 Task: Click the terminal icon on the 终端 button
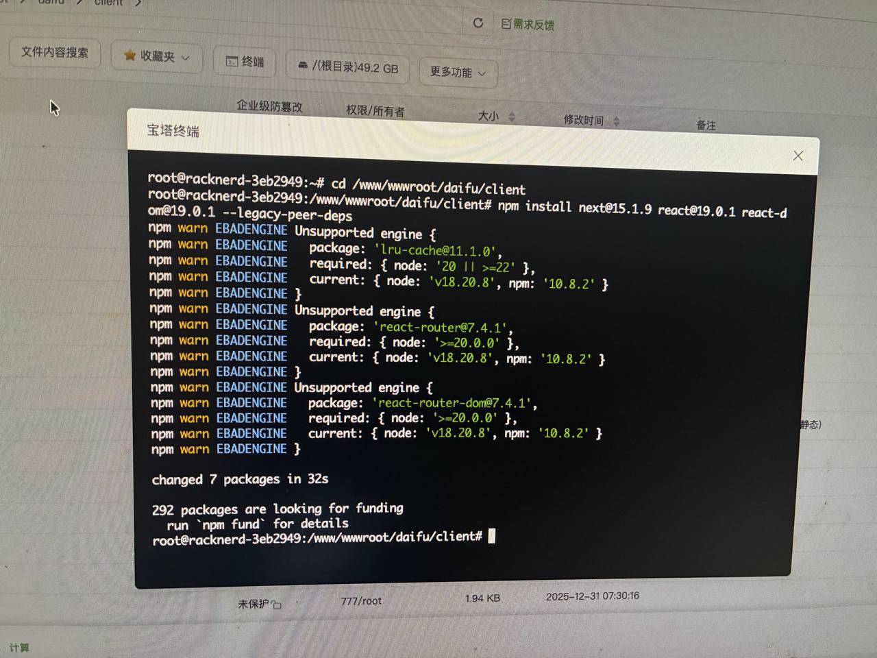[x=232, y=62]
